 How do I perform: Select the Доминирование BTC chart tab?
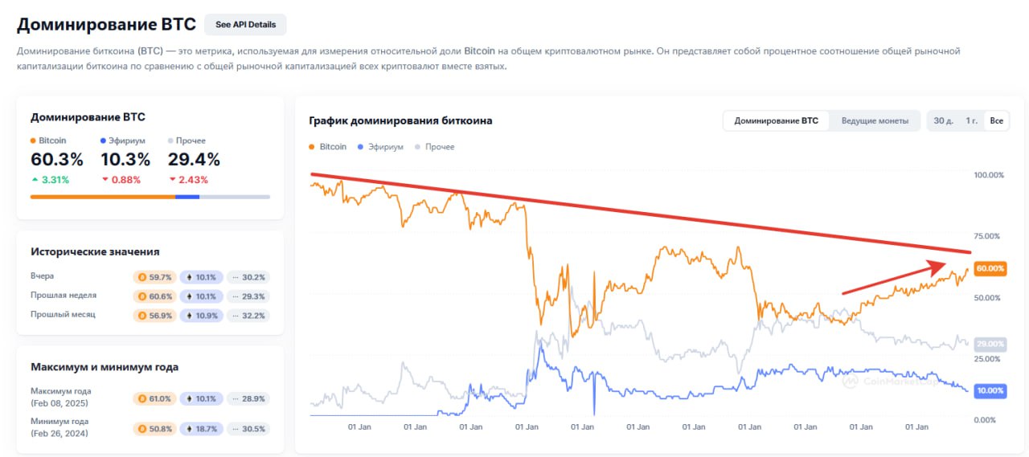click(x=776, y=120)
